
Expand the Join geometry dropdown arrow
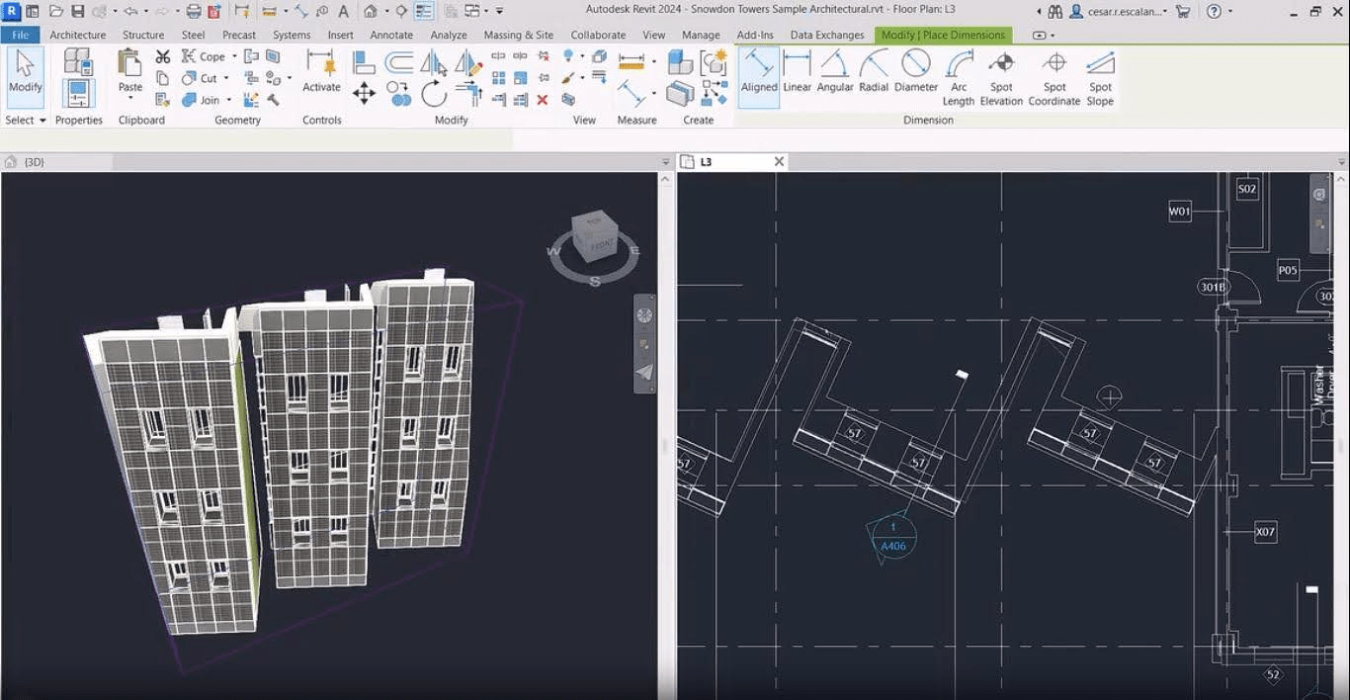228,100
